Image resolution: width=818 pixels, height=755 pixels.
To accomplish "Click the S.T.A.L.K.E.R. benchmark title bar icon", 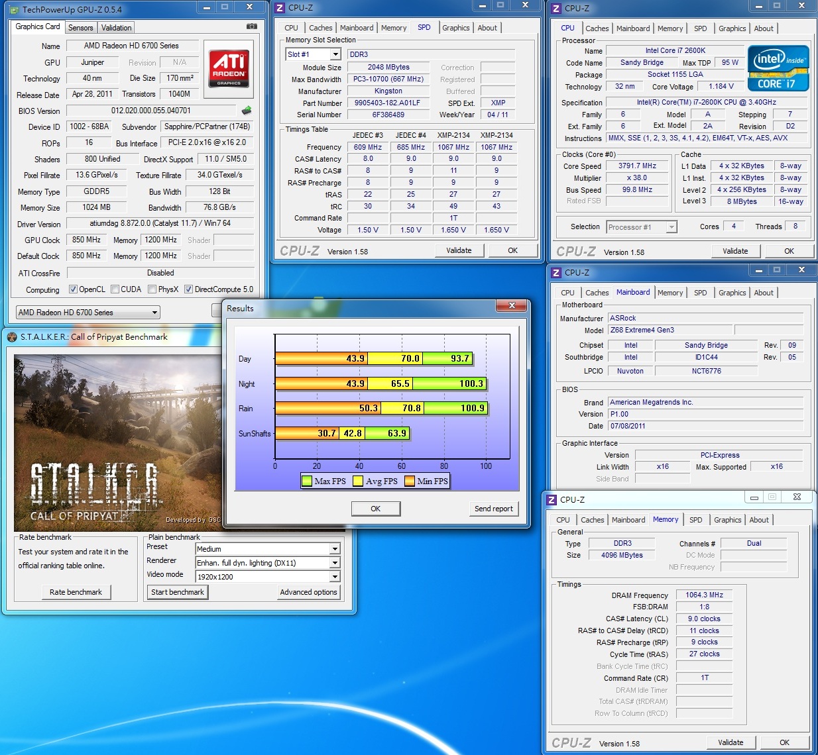I will 12,337.
